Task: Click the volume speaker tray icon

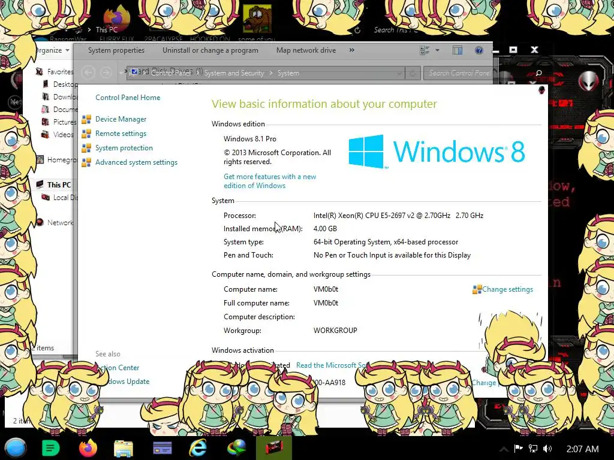Action: (x=547, y=449)
